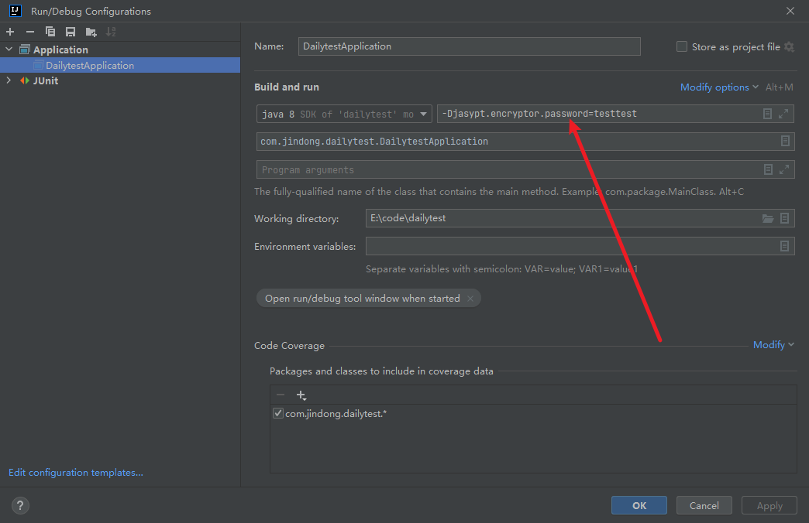Screen dimensions: 809x523
Task: Select DailytestApplication in the configuration tree
Action: tap(89, 66)
